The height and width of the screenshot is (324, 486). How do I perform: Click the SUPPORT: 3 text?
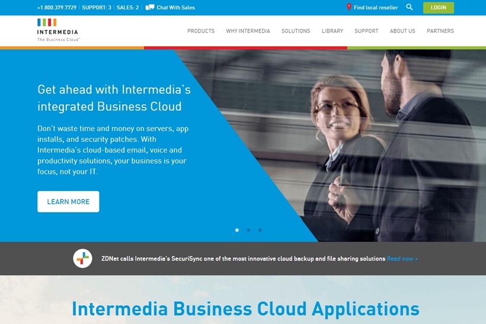97,8
